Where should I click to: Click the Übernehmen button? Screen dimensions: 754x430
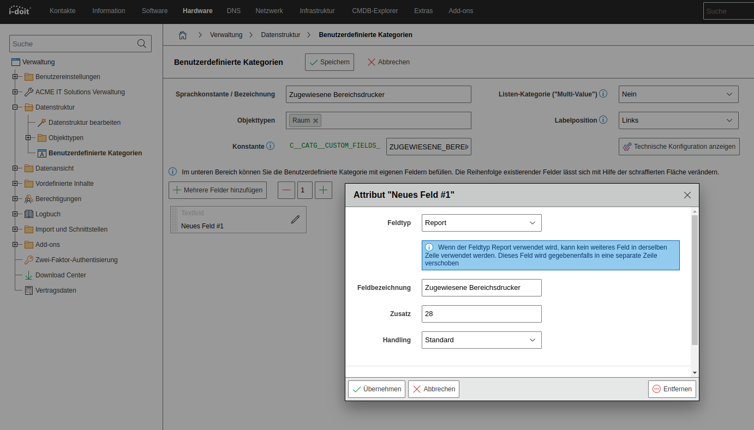[376, 389]
